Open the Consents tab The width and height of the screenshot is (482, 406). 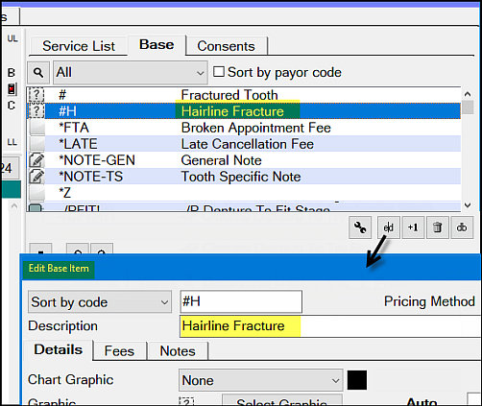pos(226,46)
